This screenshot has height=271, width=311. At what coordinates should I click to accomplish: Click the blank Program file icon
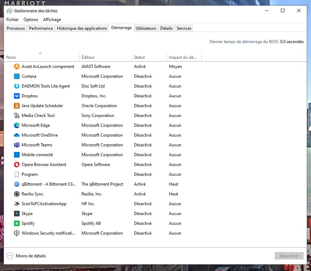point(17,174)
